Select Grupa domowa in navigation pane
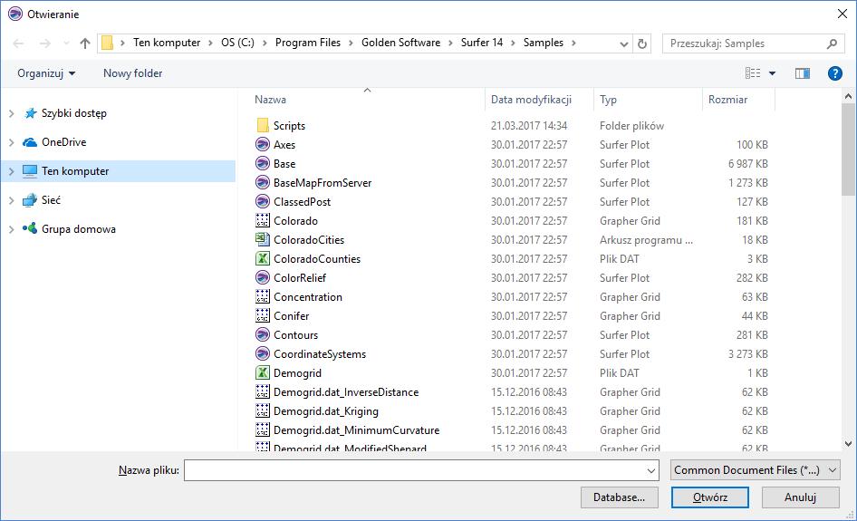This screenshot has width=857, height=521. [79, 229]
